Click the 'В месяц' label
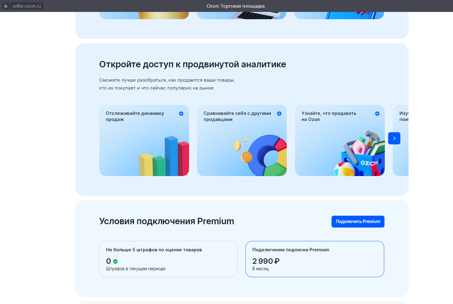 pos(260,269)
